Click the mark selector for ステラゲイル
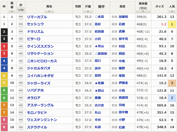 (x=21, y=127)
